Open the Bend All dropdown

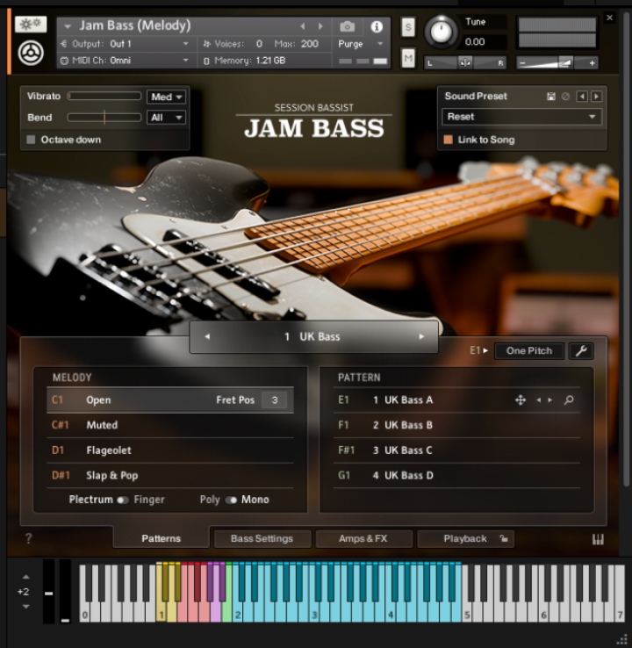167,118
